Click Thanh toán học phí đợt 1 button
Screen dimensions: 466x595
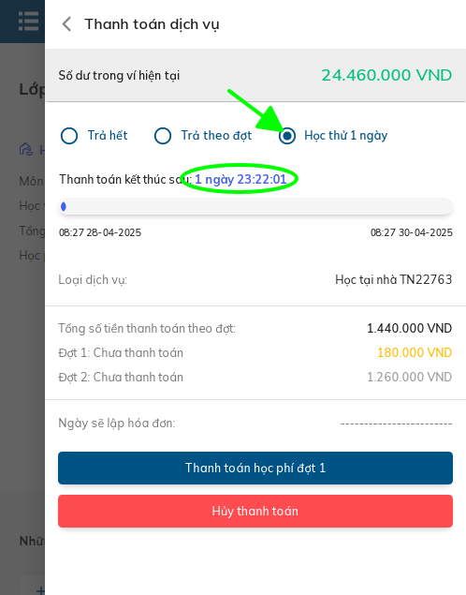coord(255,468)
